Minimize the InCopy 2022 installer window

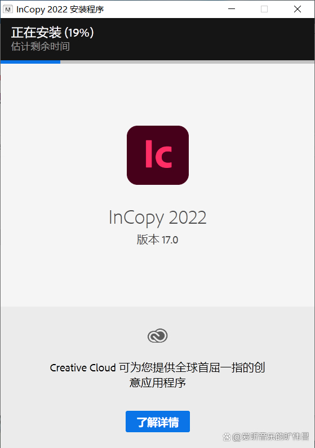(232, 9)
